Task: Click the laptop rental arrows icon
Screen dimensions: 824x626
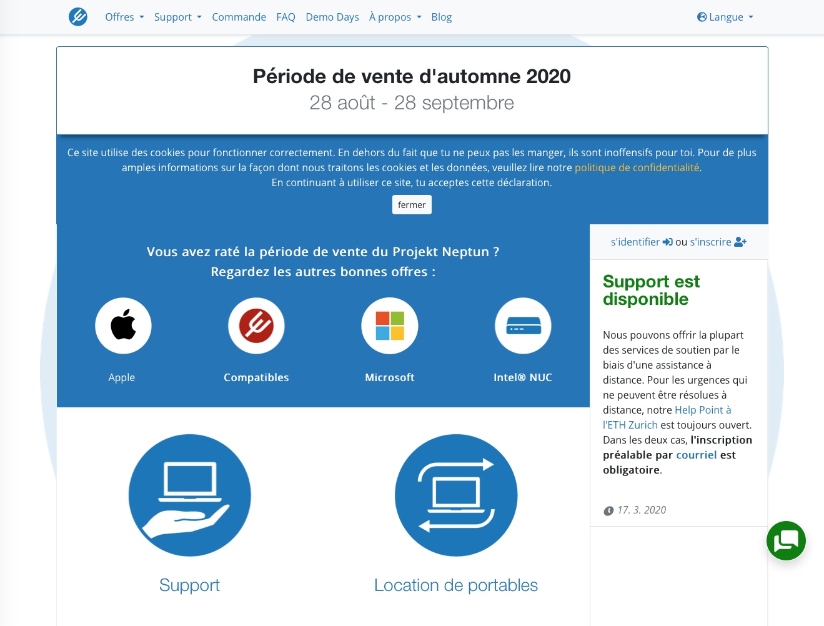Action: point(456,495)
